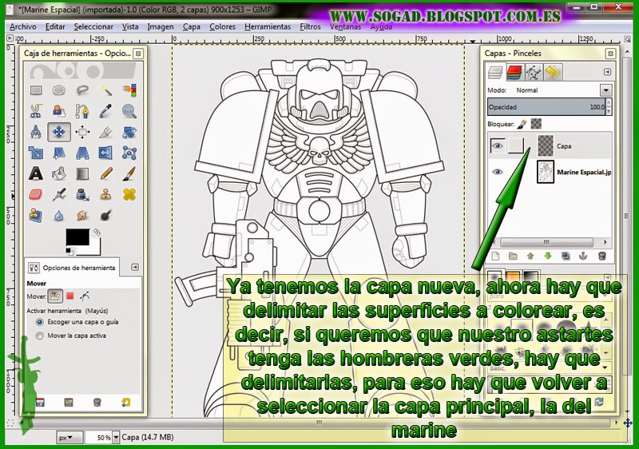
Task: Adjust the Opacidad slider
Action: click(546, 107)
